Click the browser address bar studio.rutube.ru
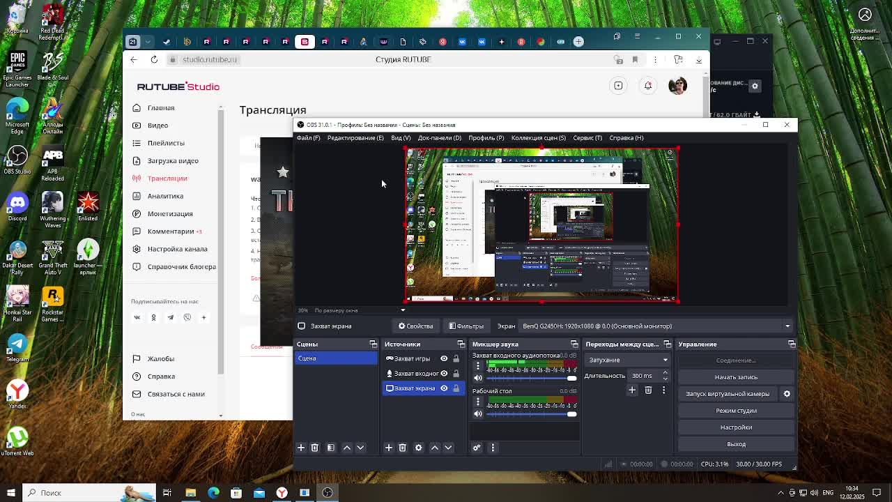Screen dimensions: 892x502 click(210, 59)
